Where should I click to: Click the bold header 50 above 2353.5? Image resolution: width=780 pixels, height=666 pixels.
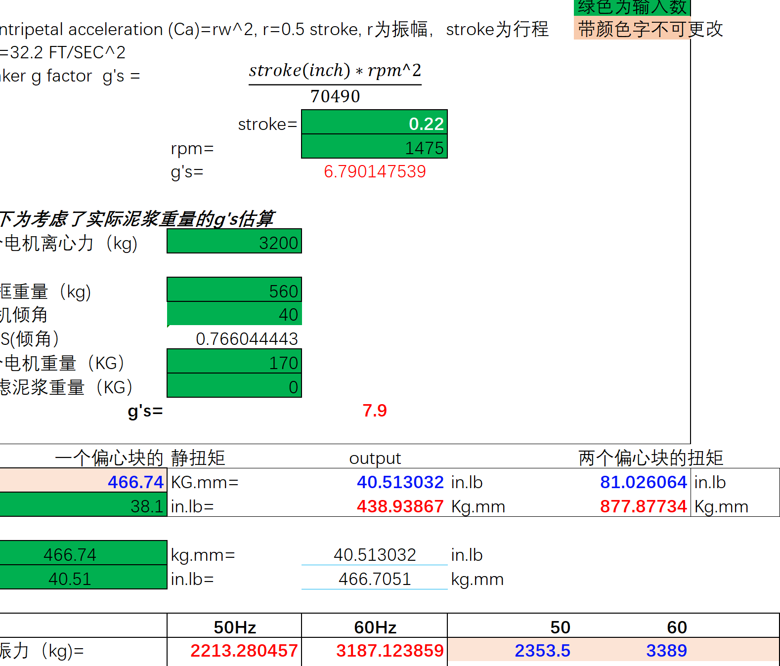(561, 627)
